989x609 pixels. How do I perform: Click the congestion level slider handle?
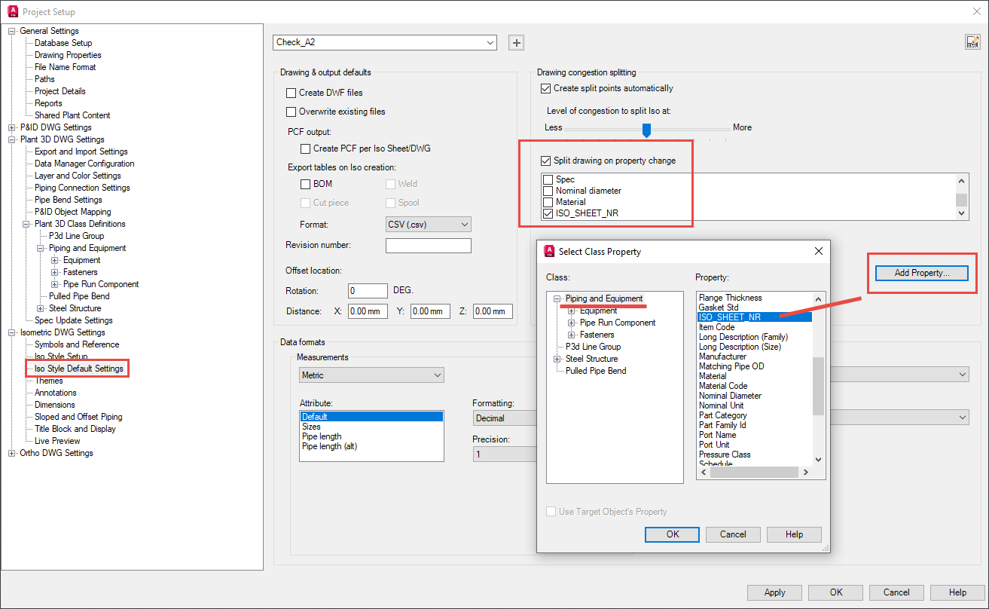point(646,130)
